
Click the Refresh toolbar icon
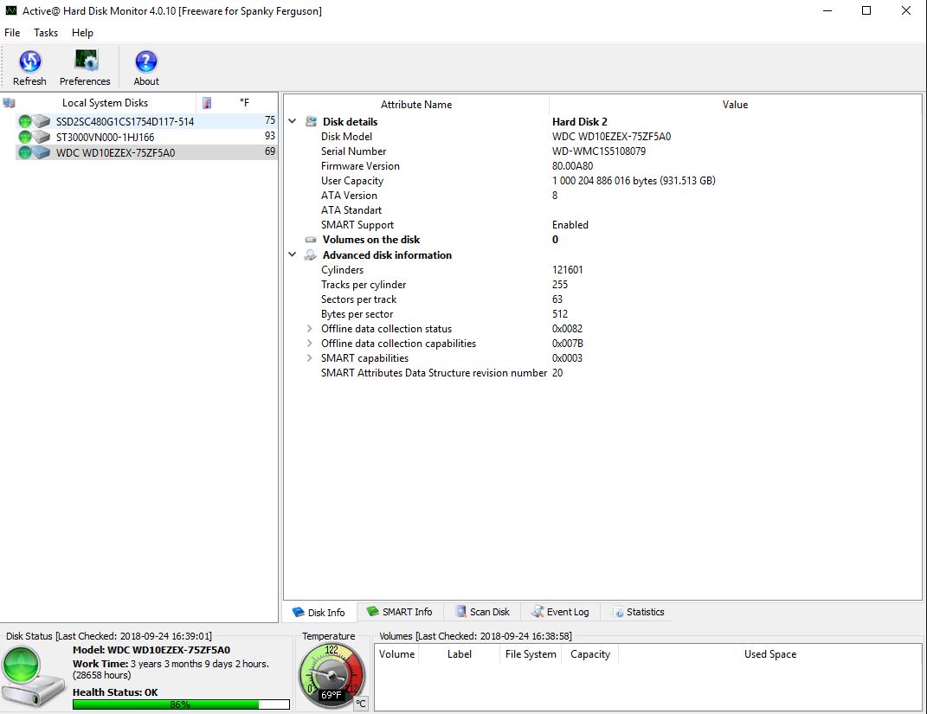(x=29, y=65)
